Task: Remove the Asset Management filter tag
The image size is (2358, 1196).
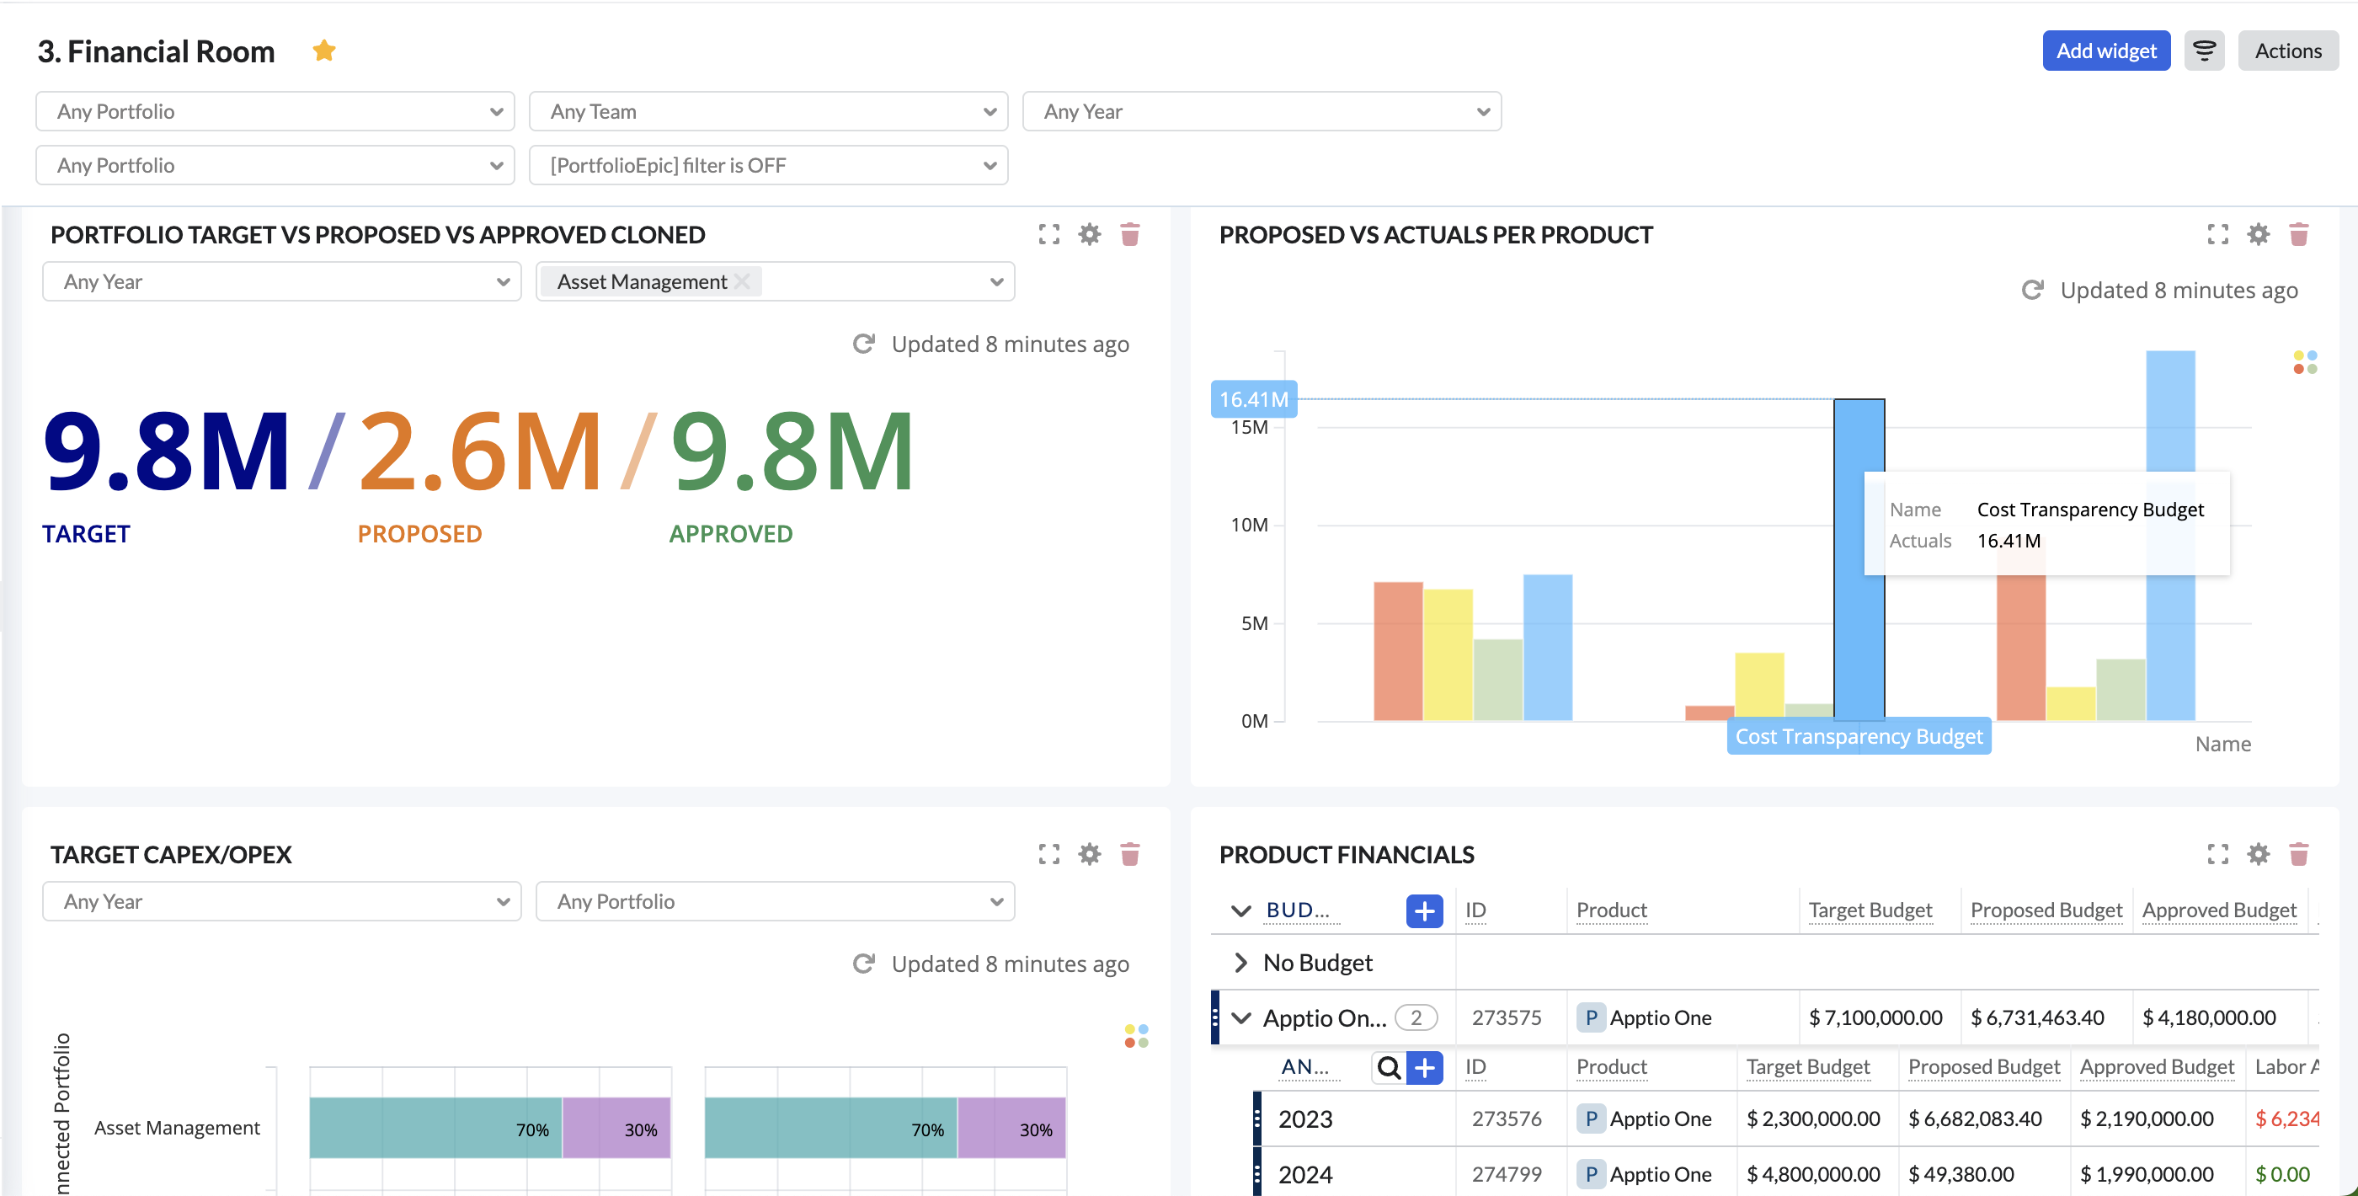Action: tap(744, 281)
